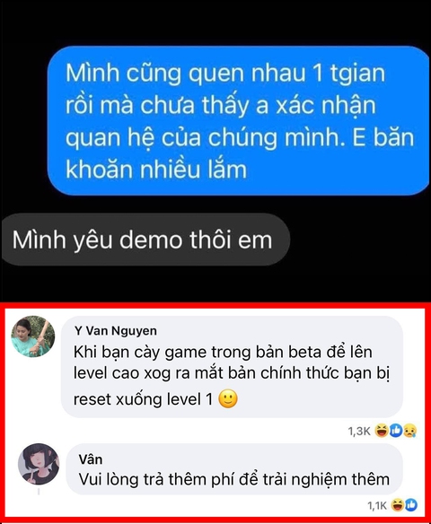Click the sad reaction on Y Van Nguyen's comment
Image resolution: width=431 pixels, height=524 pixels.
(409, 431)
